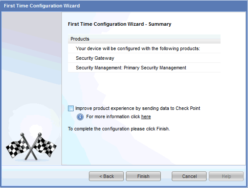
Task: Click the 'Improve product experience' checkbox label
Action: [138, 109]
